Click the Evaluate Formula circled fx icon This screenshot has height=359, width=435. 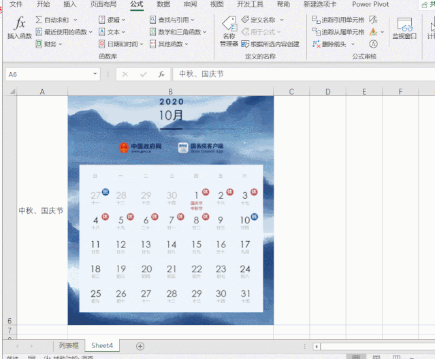pos(374,44)
